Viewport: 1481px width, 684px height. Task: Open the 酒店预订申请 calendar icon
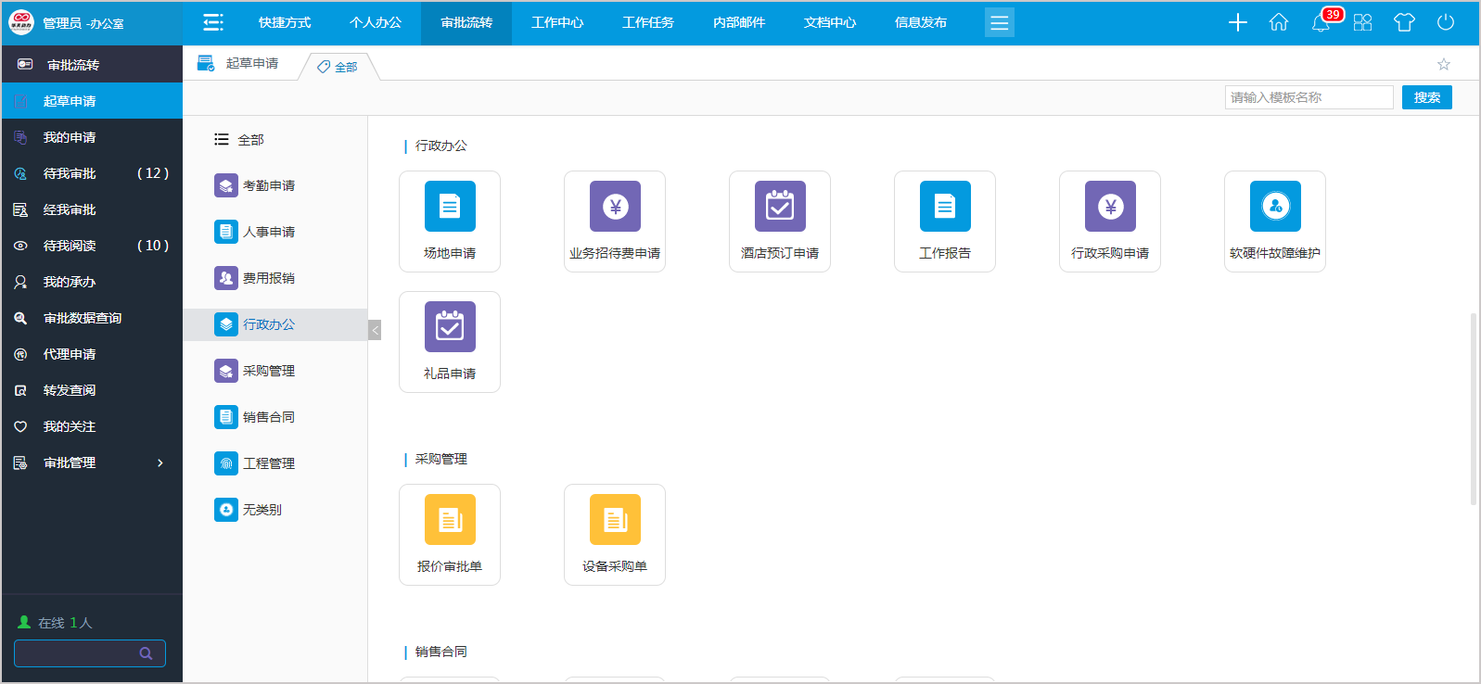780,207
